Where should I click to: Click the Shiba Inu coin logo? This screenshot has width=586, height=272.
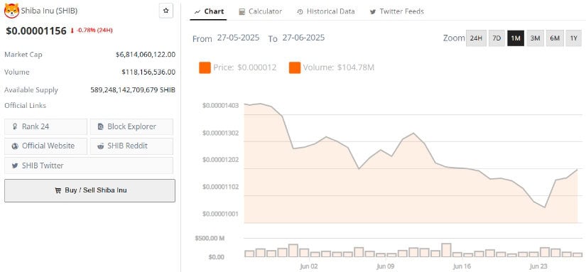11,11
